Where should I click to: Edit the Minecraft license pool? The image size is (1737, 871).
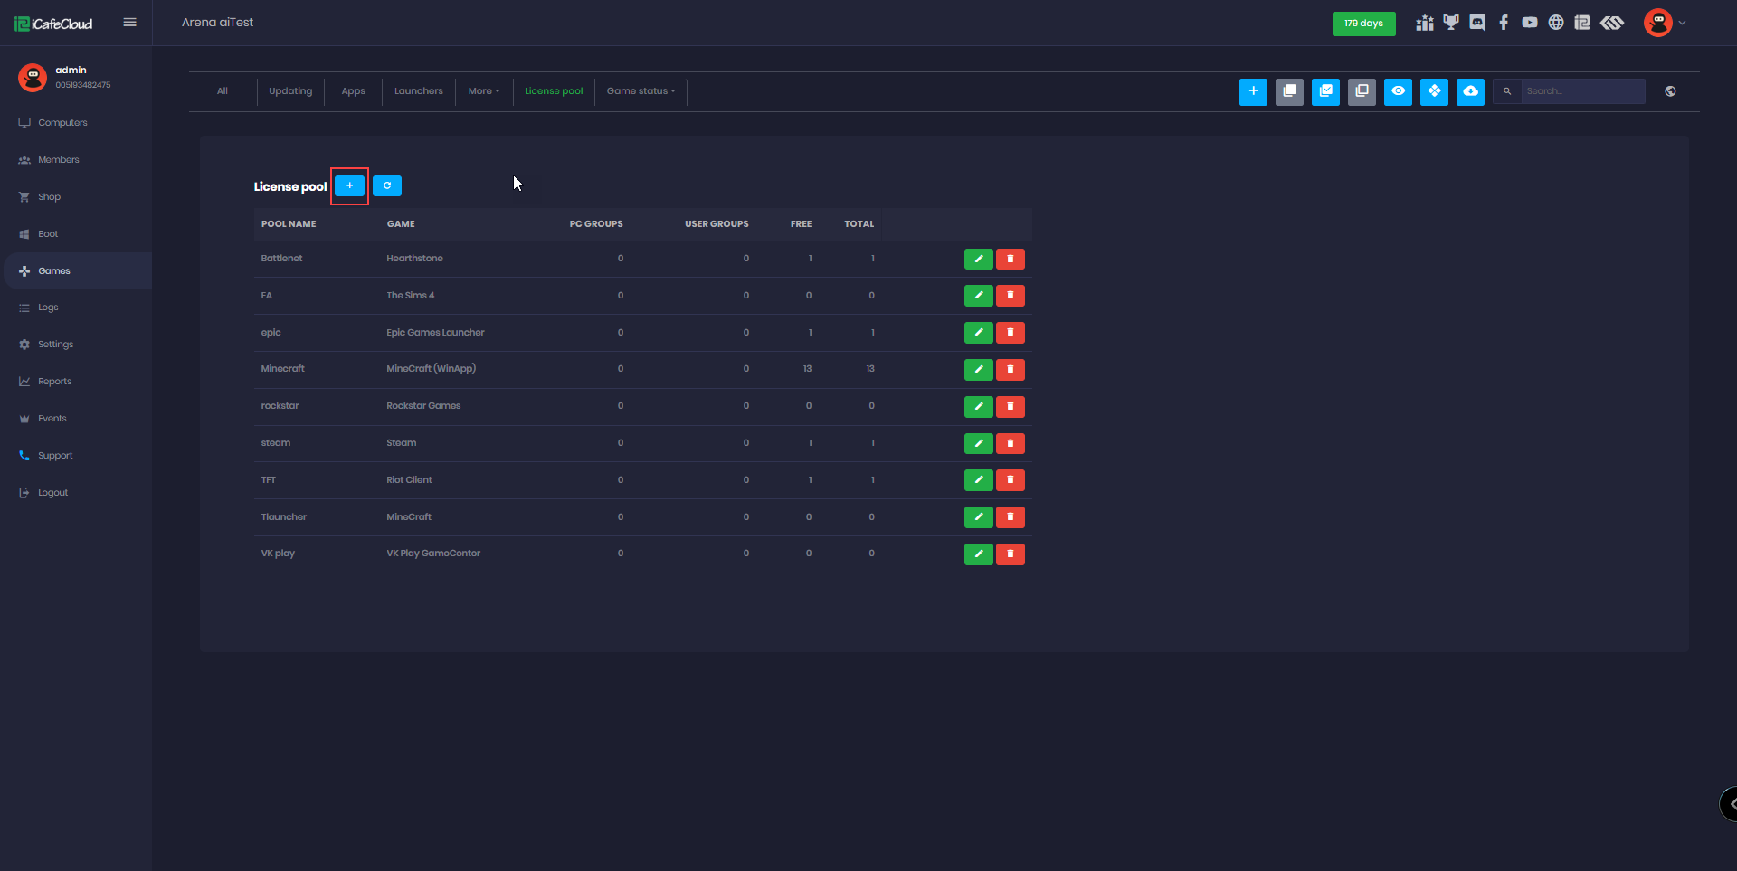(978, 369)
